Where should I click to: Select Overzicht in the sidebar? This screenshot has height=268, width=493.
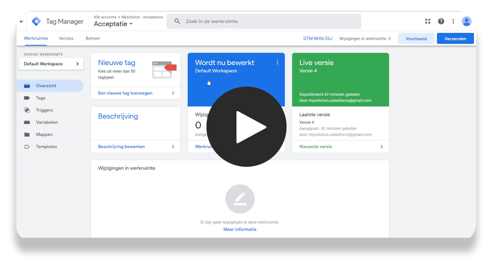tap(50, 86)
